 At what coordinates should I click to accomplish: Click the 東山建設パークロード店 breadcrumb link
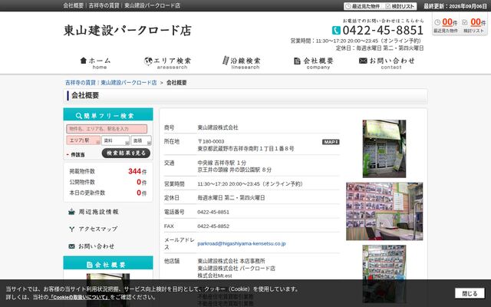tap(129, 83)
